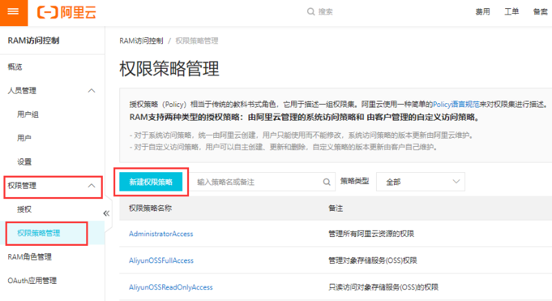The height and width of the screenshot is (301, 552).
Task: Open the AdministratorAccess policy
Action: coord(161,234)
